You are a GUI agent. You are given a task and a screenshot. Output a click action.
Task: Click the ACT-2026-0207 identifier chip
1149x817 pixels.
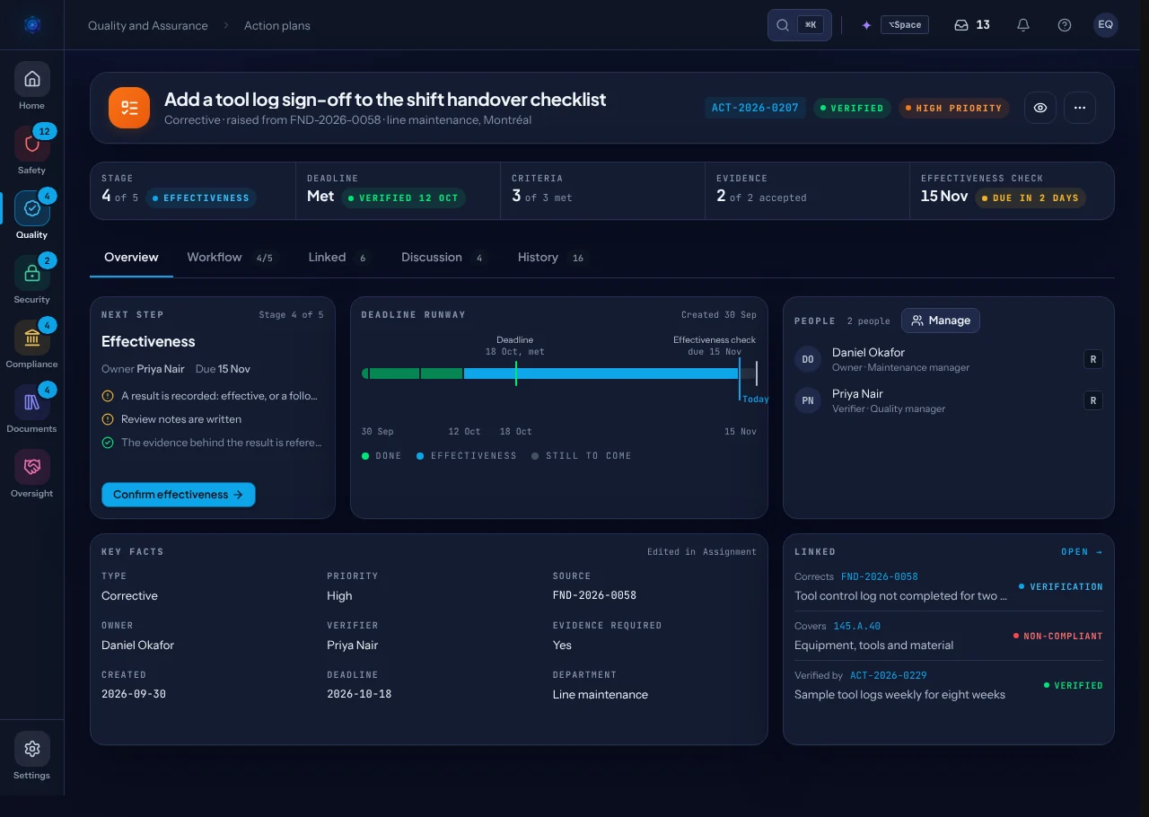(x=755, y=108)
